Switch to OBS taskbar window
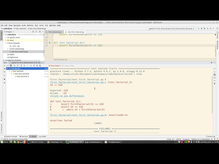This screenshot has width=219, height=164. [x=36, y=142]
